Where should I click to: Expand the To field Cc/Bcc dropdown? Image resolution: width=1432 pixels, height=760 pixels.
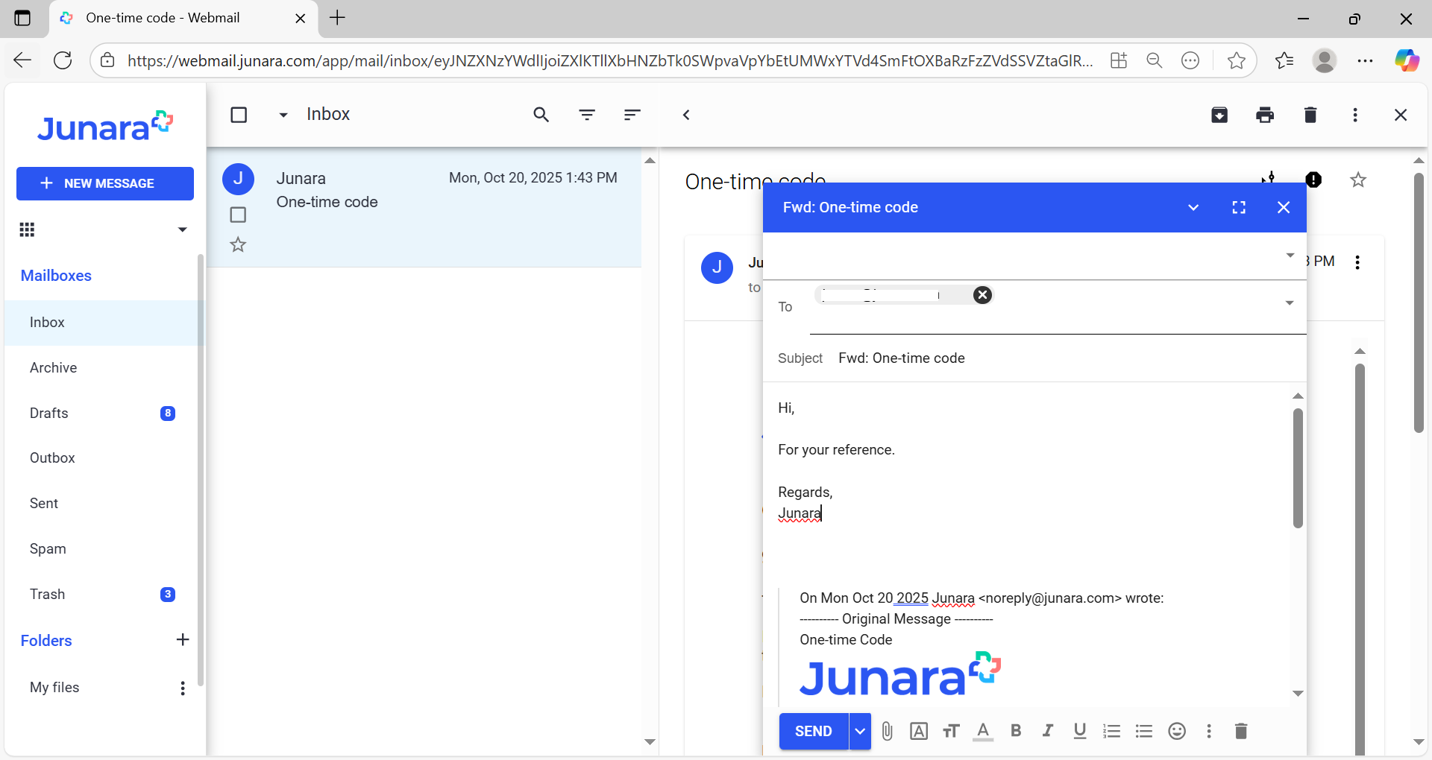coord(1290,303)
